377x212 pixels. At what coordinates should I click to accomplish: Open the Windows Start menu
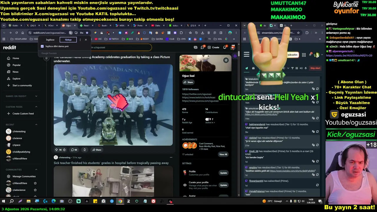point(4,201)
